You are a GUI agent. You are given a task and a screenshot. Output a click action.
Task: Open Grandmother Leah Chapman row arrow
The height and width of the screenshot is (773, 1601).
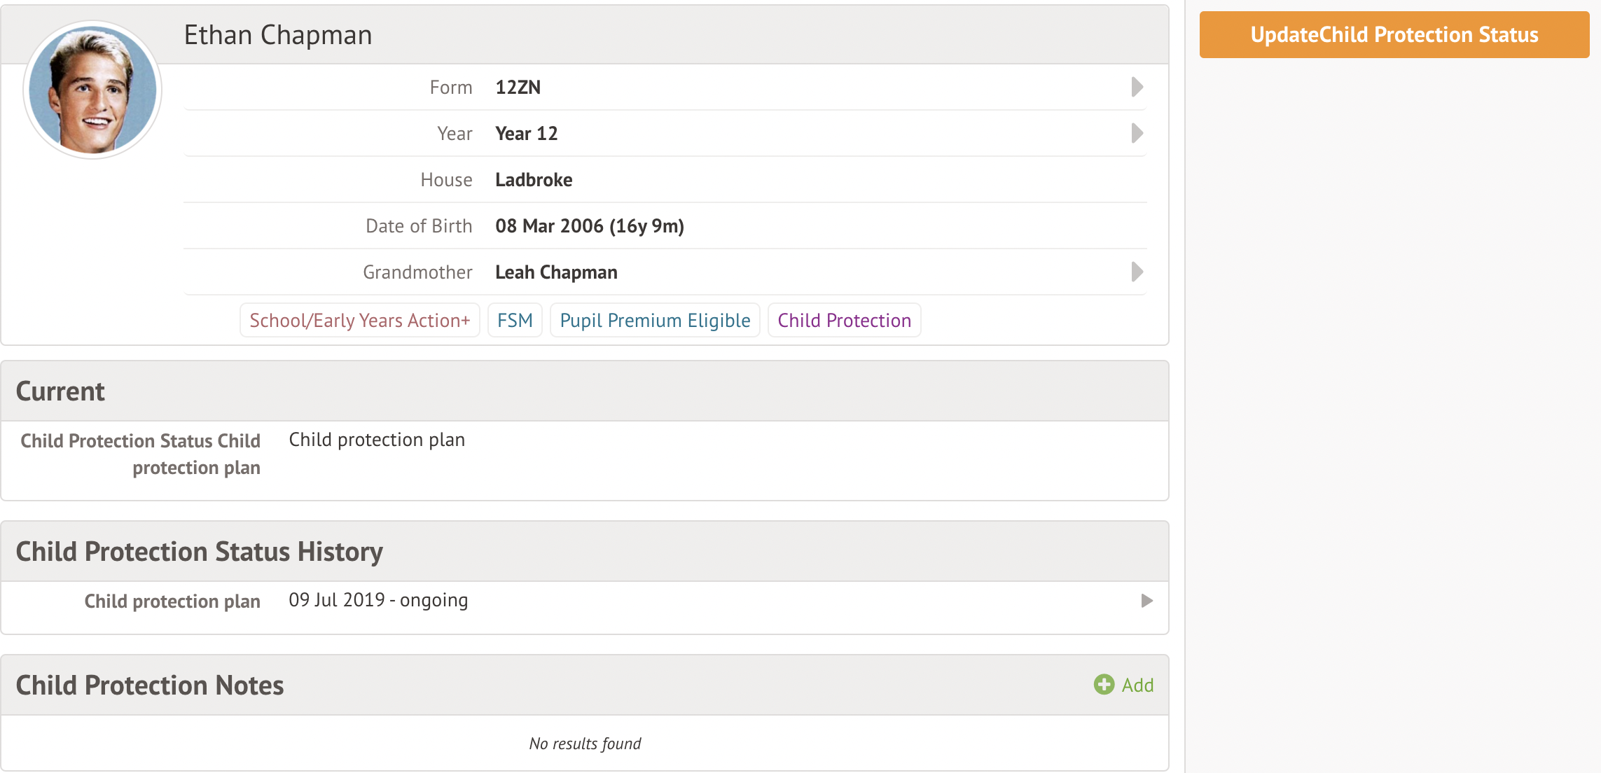pos(1137,272)
